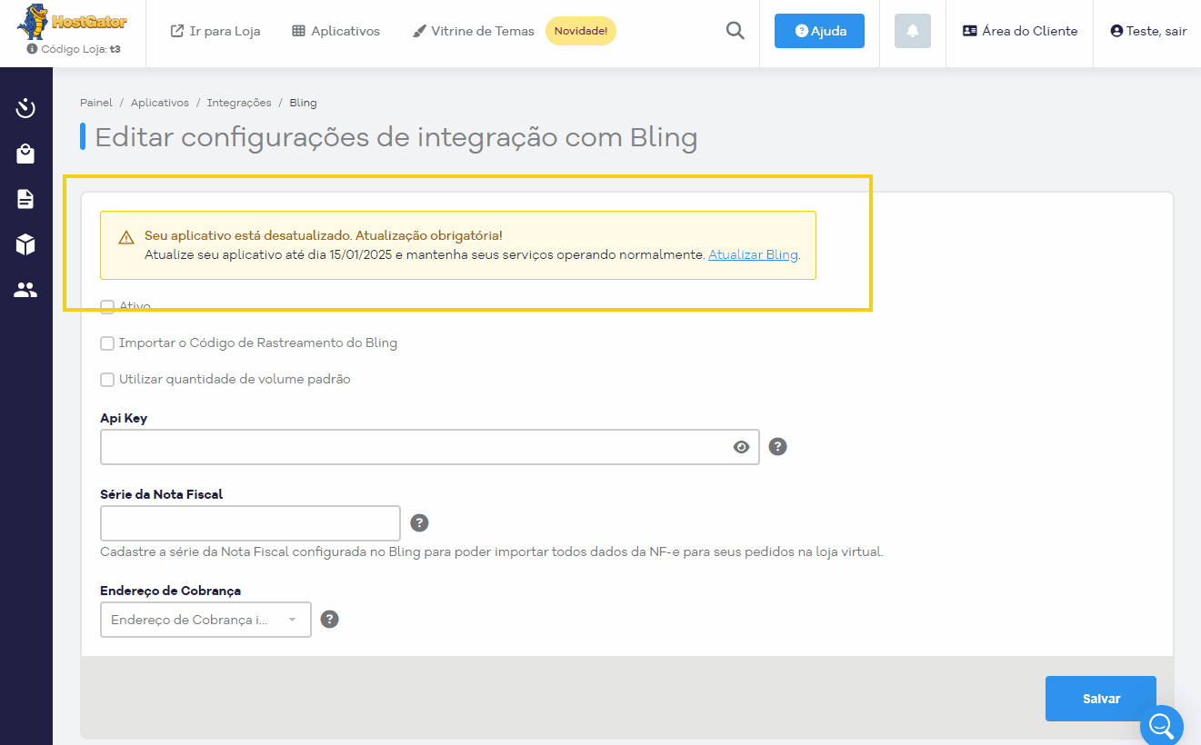Enable the Ativo checkbox
This screenshot has width=1201, height=745.
click(107, 306)
